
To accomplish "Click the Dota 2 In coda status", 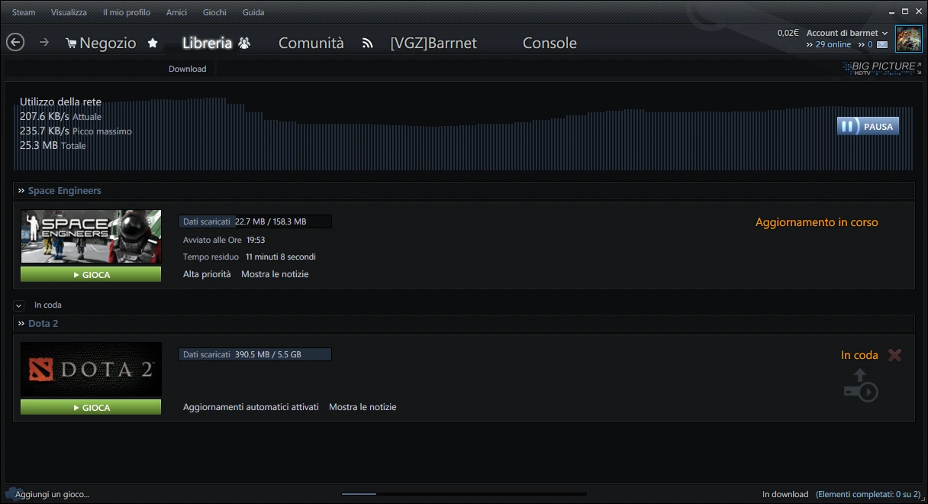I will pyautogui.click(x=859, y=355).
